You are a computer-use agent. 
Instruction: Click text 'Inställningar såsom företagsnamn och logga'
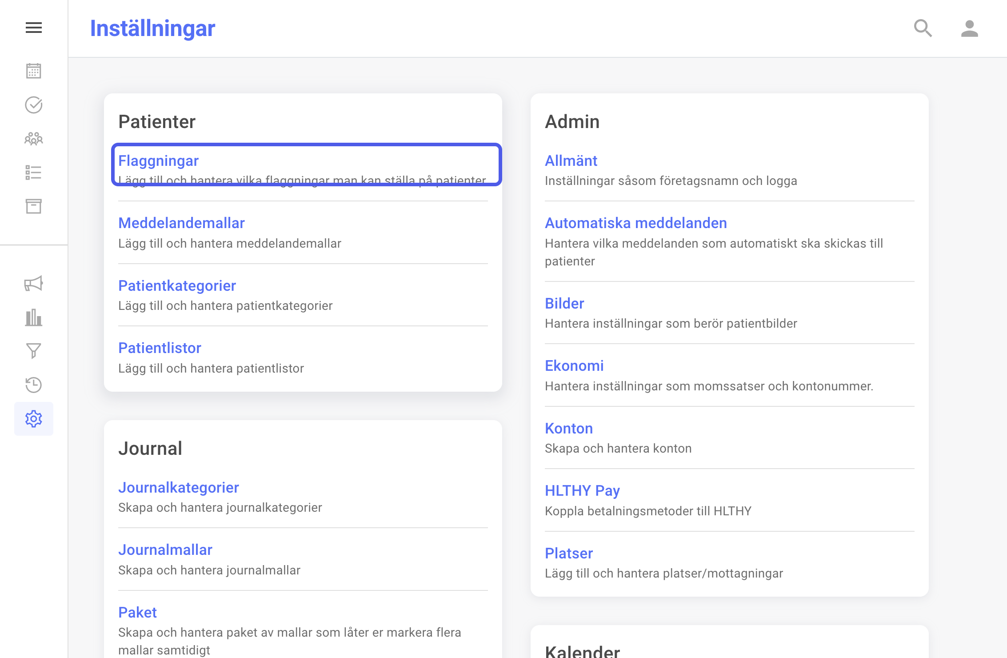pyautogui.click(x=671, y=181)
